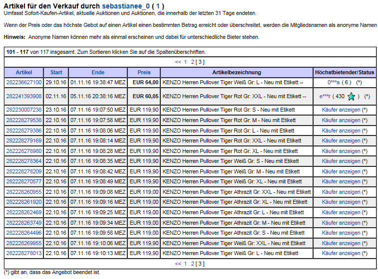Viewport: 378px width, 279px height.
Task: Open item 282228279386
Action: pos(24,131)
